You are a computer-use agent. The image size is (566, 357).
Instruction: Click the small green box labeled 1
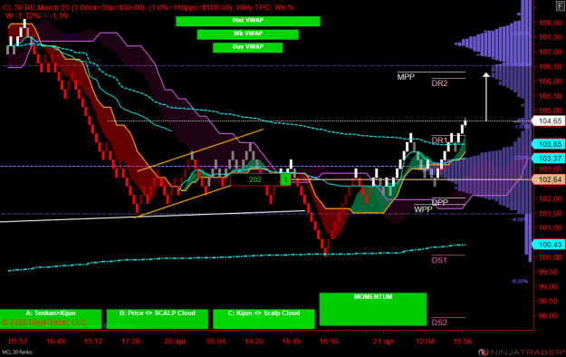(x=285, y=179)
